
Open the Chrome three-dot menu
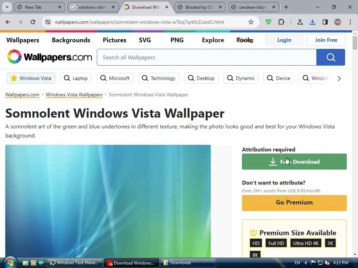[x=350, y=22]
